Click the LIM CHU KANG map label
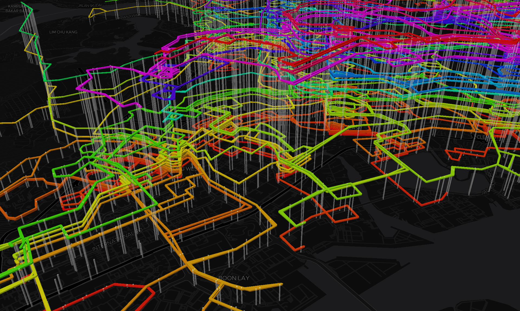This screenshot has height=311, width=520. tap(63, 32)
